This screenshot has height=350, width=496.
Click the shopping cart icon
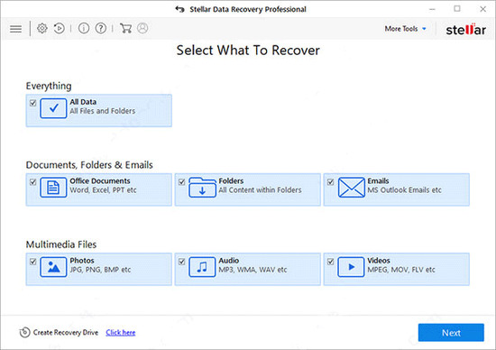(x=125, y=29)
